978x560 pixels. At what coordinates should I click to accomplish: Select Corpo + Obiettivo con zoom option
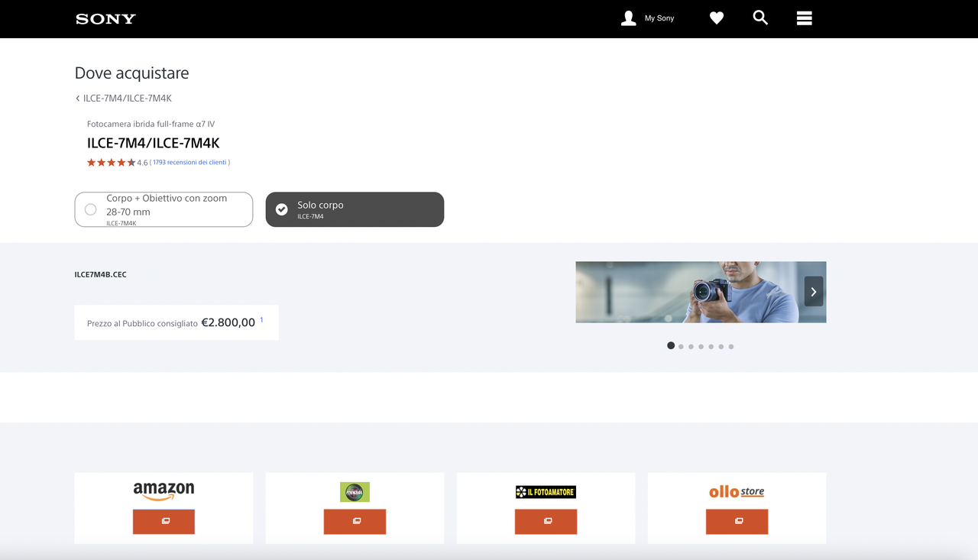coord(164,209)
